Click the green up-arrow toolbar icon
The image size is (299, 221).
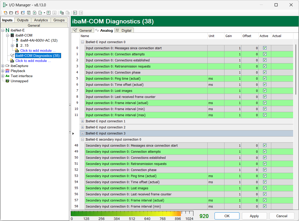tap(49, 13)
